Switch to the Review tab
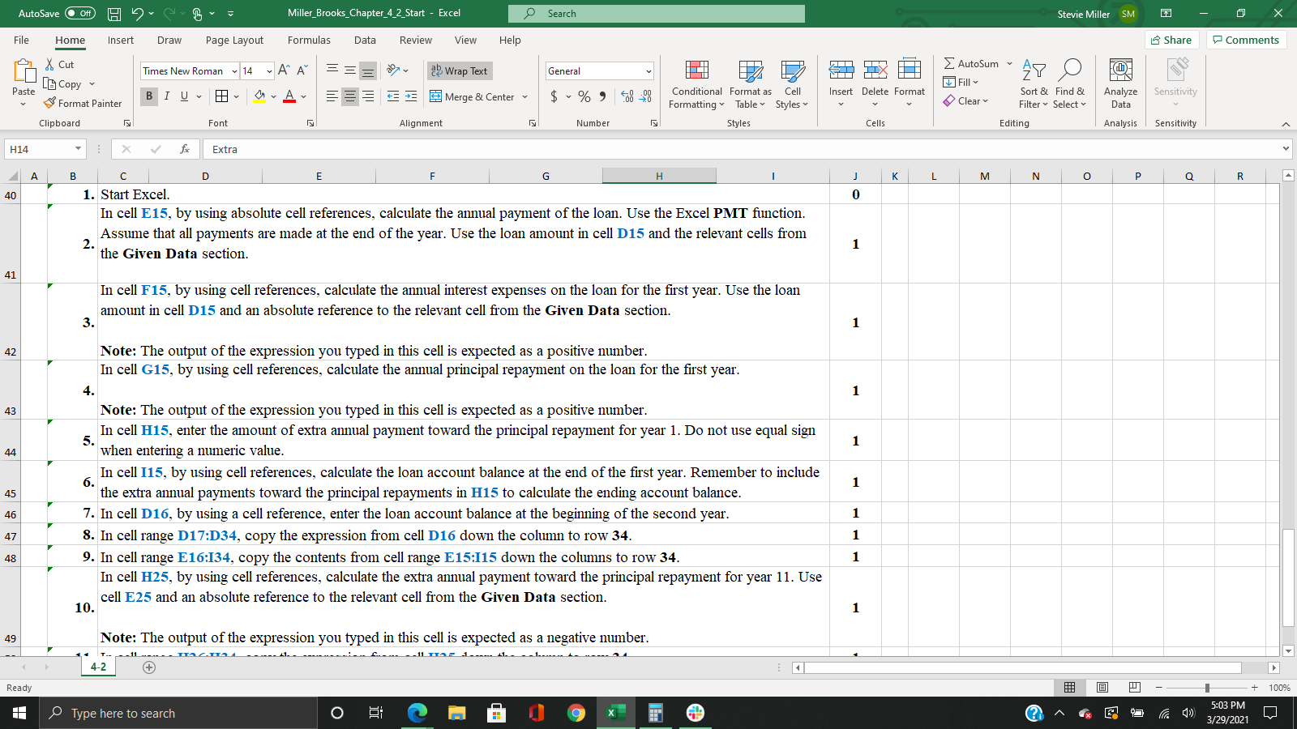 click(x=415, y=40)
